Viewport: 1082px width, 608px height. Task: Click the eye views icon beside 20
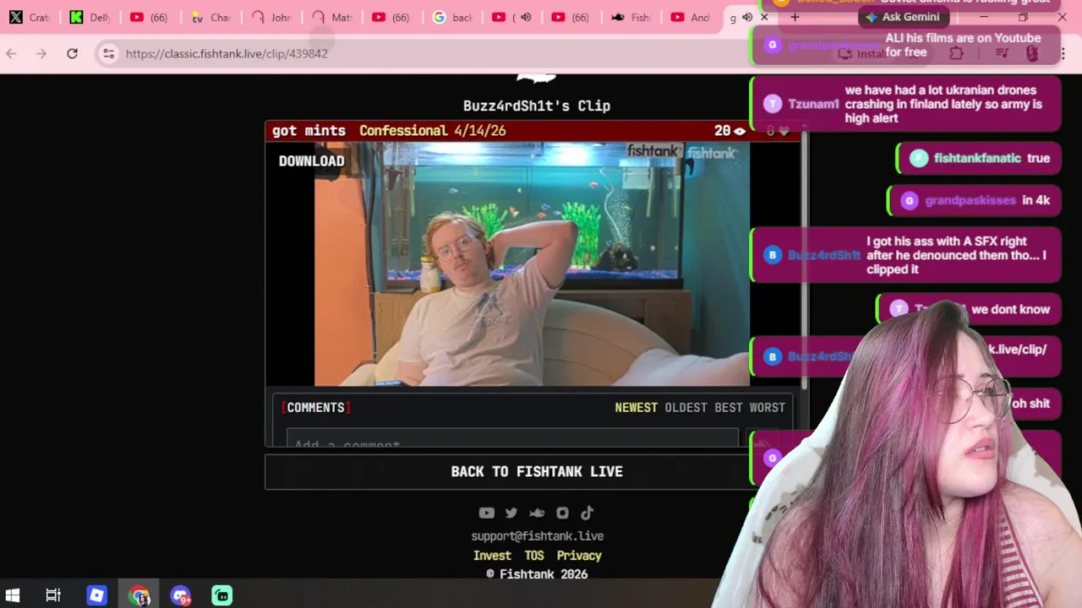[740, 131]
